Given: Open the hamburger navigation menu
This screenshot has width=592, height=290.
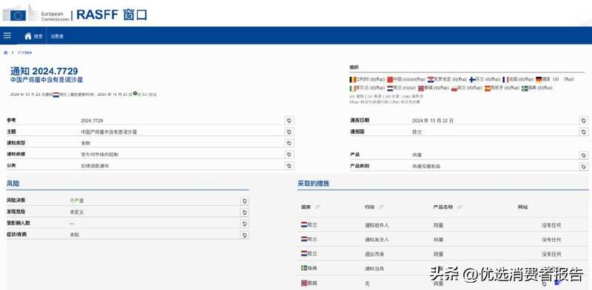Looking at the screenshot, I should coord(7,35).
